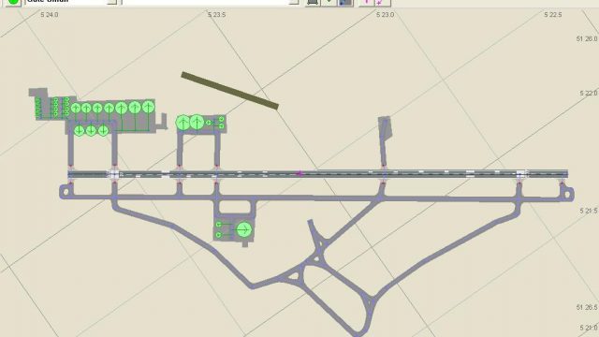Select the lower small parking spot at middle apron's right edge

click(221, 126)
